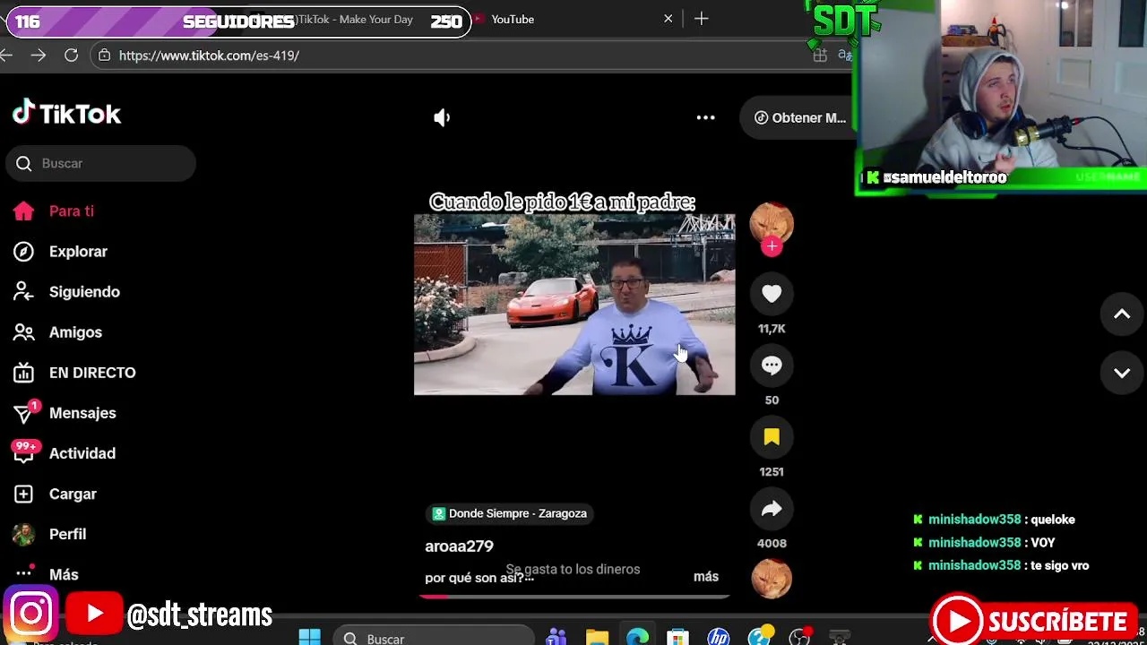Go to next video with down chevron
This screenshot has height=645, width=1147.
(1122, 373)
